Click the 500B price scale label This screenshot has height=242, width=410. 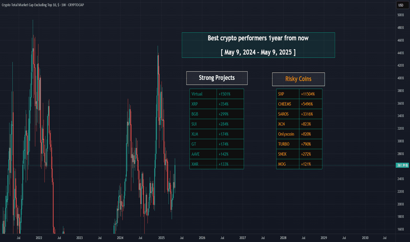click(401, 15)
